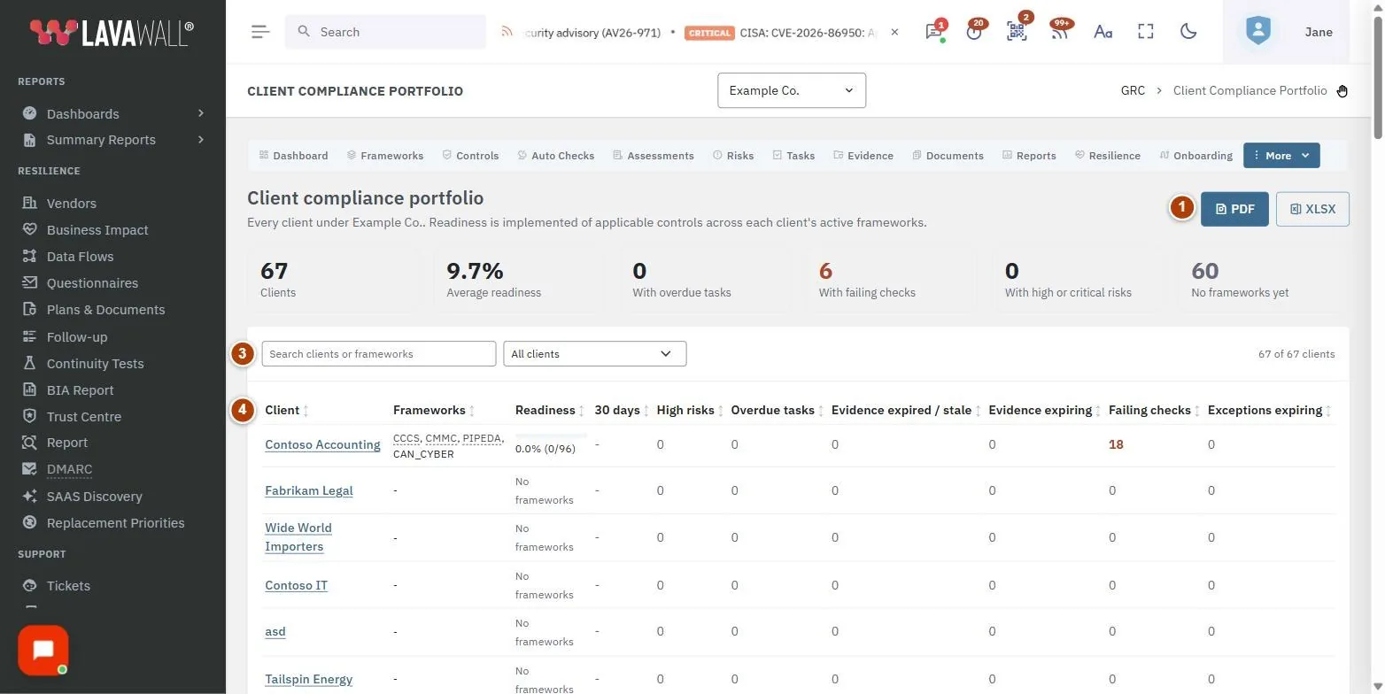Image resolution: width=1385 pixels, height=694 pixels.
Task: Sort table by High risks column
Action: [x=689, y=410]
